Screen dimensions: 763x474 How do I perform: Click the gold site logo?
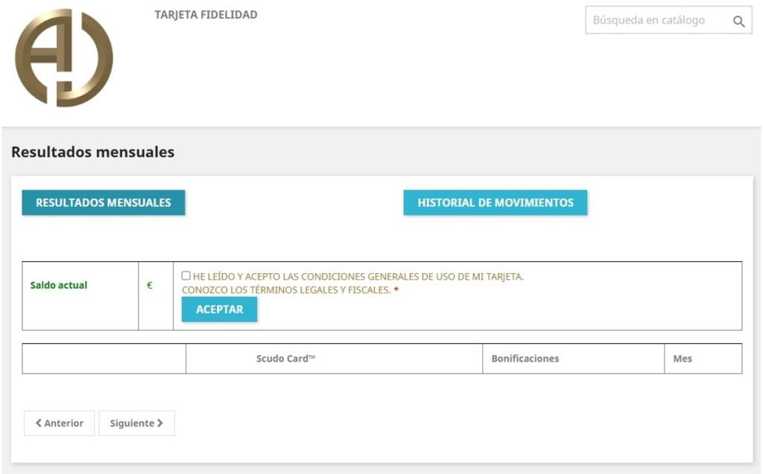(64, 58)
